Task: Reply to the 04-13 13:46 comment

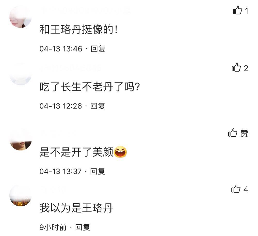Action: click(98, 49)
